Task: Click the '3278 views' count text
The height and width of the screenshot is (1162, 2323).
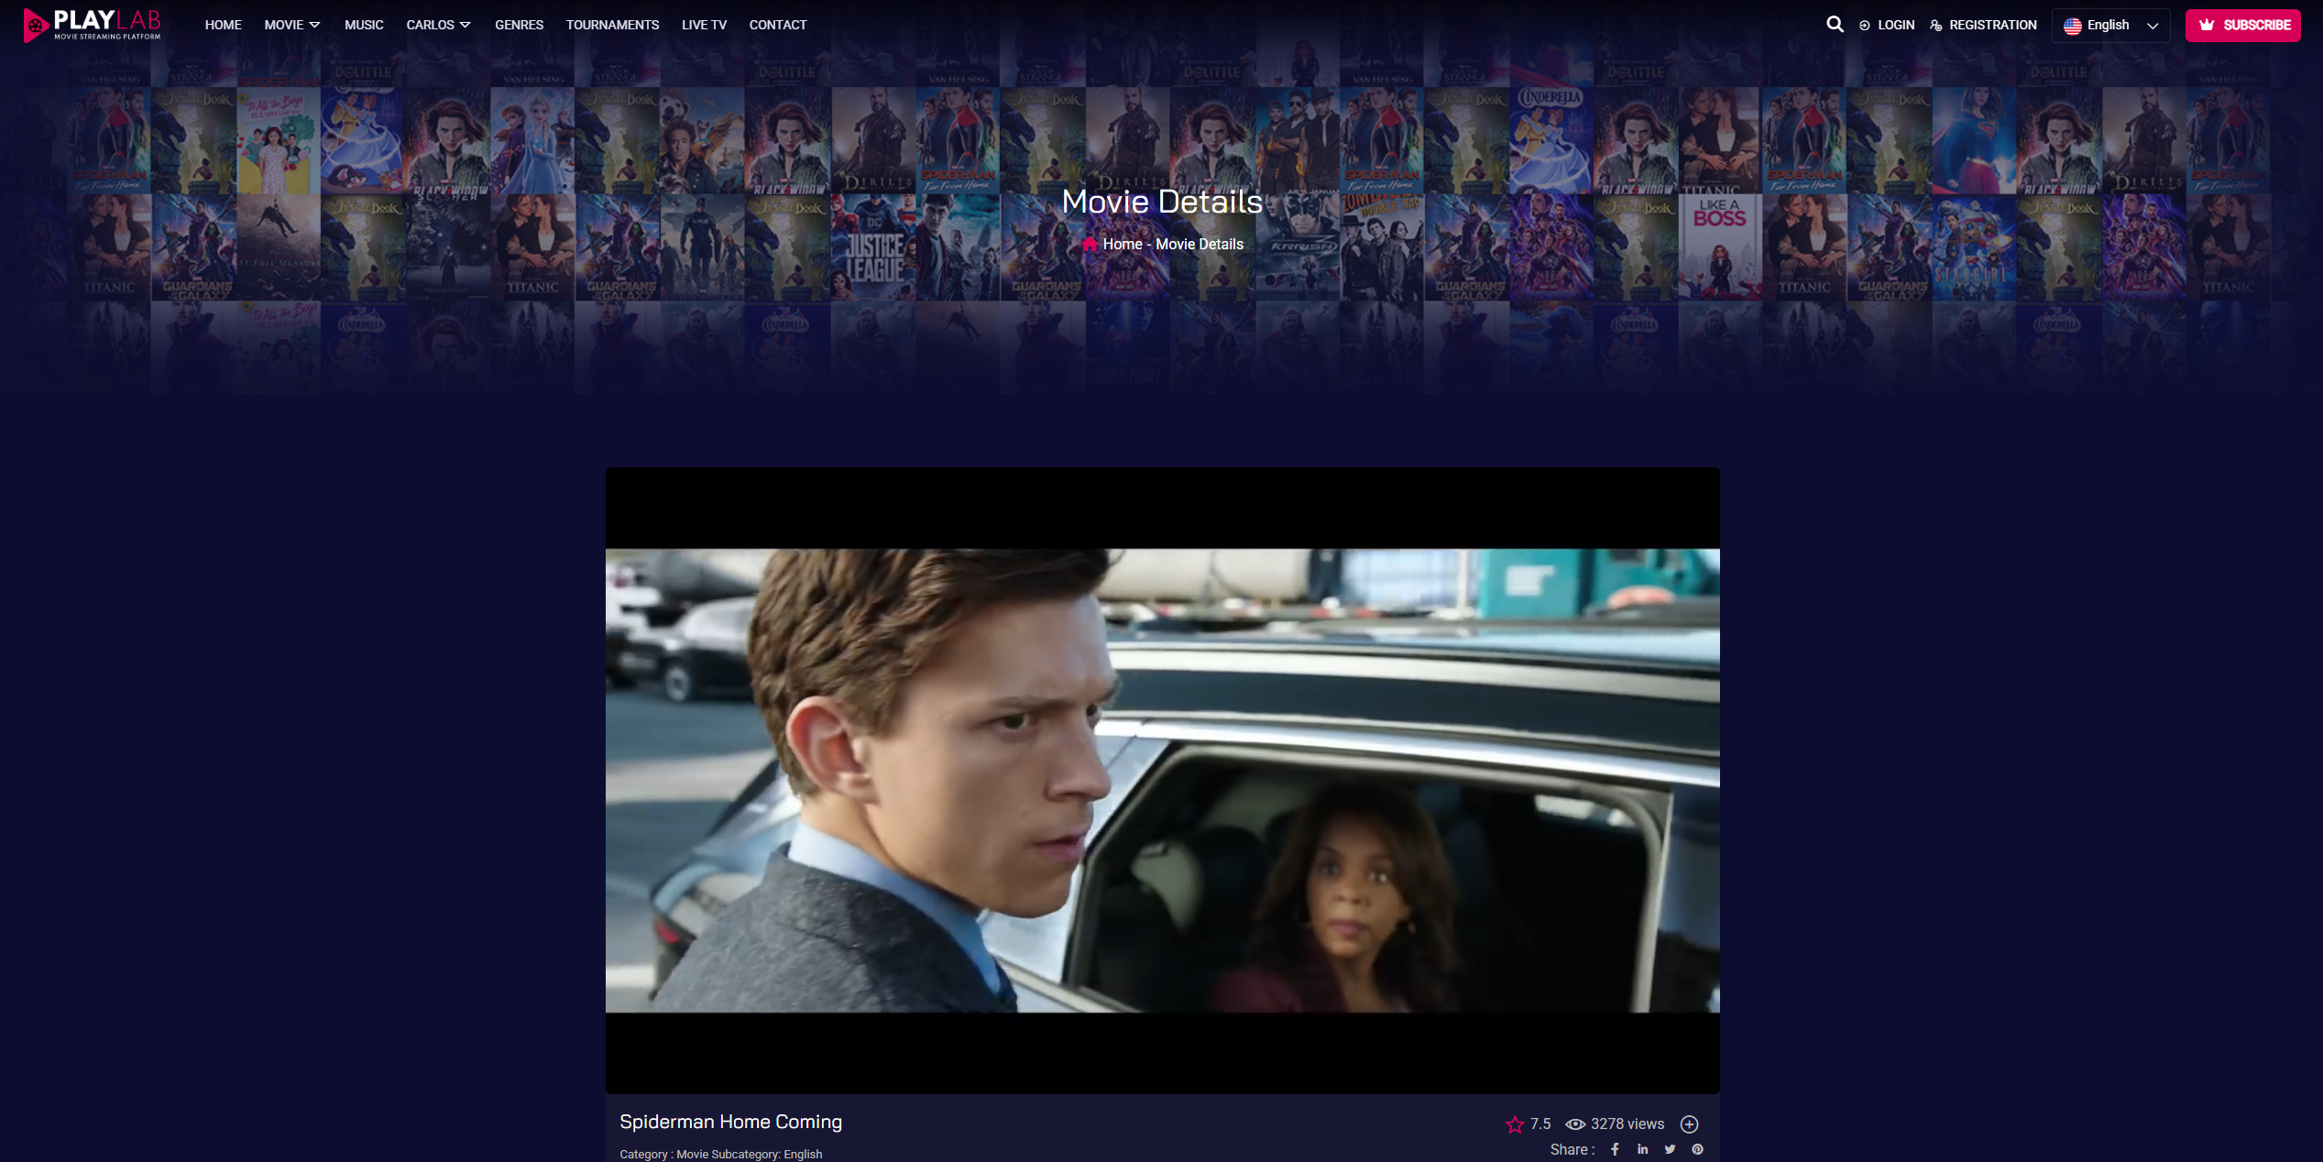Action: [1627, 1124]
